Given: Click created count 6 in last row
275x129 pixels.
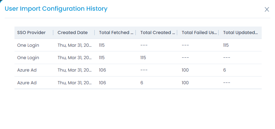Looking at the screenshot, I should click(142, 83).
